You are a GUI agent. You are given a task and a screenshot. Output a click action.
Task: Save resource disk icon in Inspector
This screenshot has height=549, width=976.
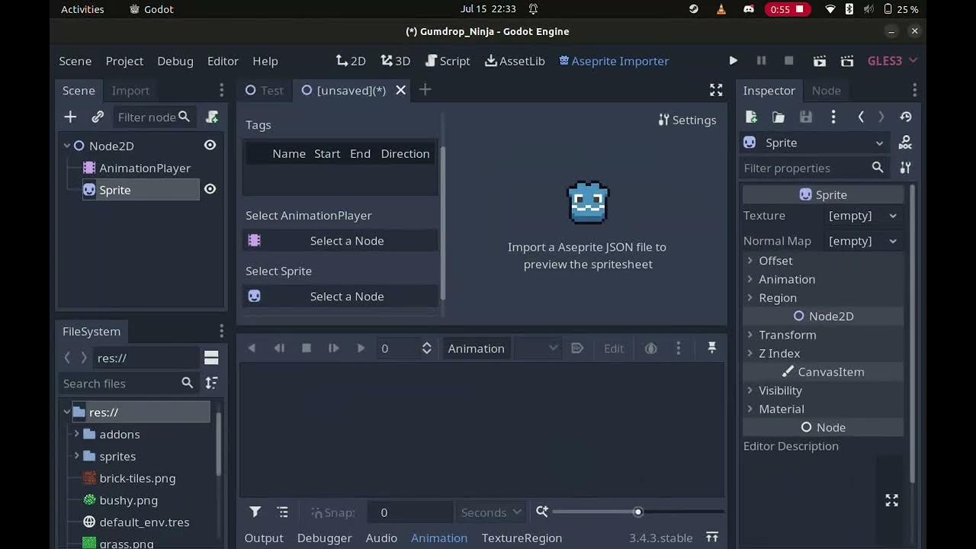point(806,117)
